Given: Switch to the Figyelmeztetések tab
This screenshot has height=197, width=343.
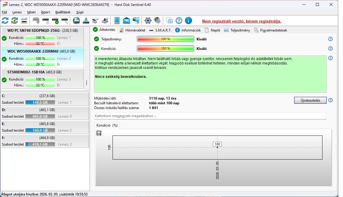Looking at the screenshot, I should coord(271,30).
